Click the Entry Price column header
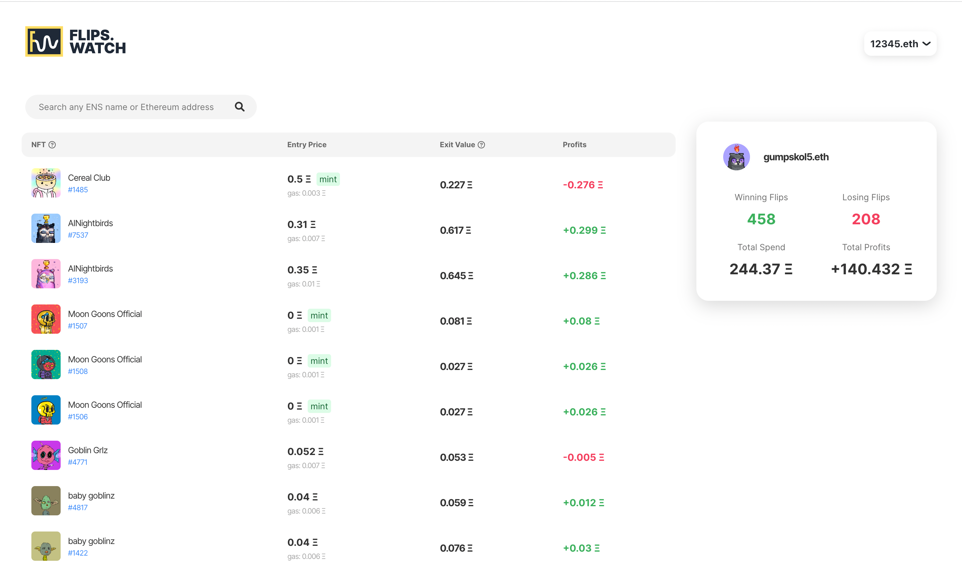The width and height of the screenshot is (962, 576). pos(307,145)
